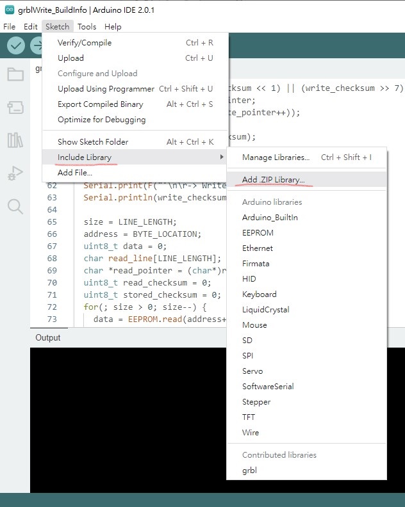Click the Output panel tab
Image resolution: width=405 pixels, height=507 pixels.
[48, 337]
